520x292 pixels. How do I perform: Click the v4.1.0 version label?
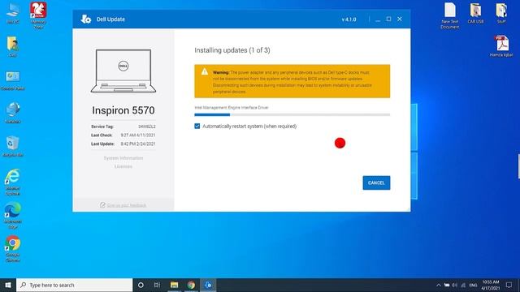(349, 19)
